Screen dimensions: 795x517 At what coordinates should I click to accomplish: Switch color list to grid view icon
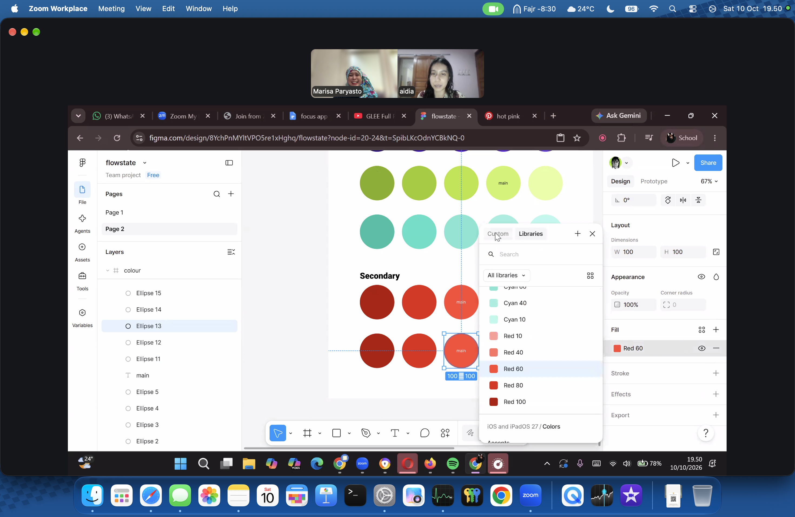(590, 276)
